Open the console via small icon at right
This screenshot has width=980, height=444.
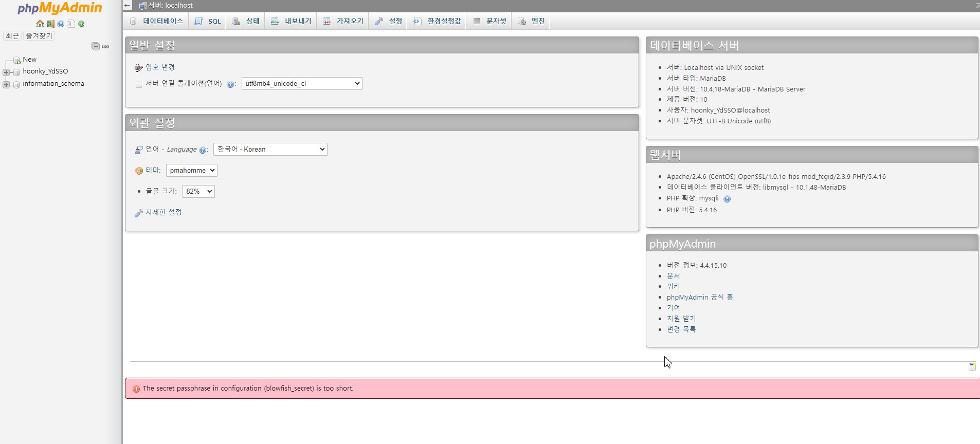pos(972,366)
